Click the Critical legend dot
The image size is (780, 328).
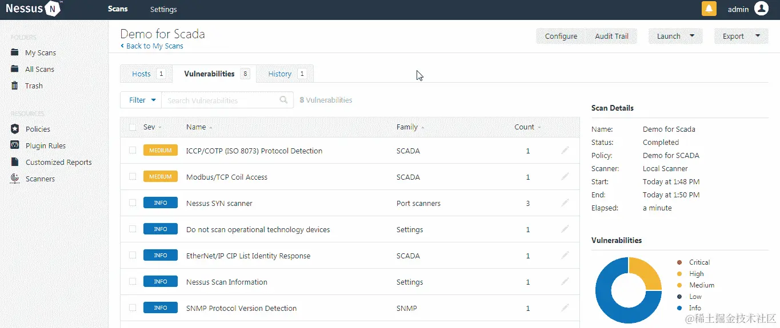(x=679, y=262)
